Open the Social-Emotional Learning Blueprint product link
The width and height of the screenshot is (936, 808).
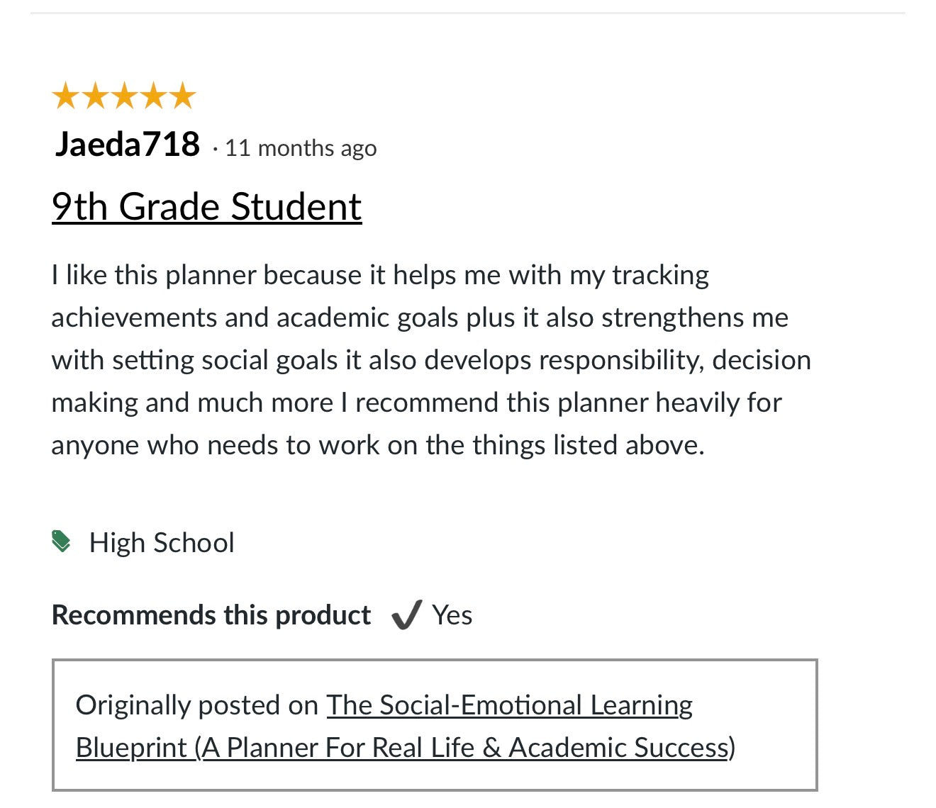pos(509,705)
